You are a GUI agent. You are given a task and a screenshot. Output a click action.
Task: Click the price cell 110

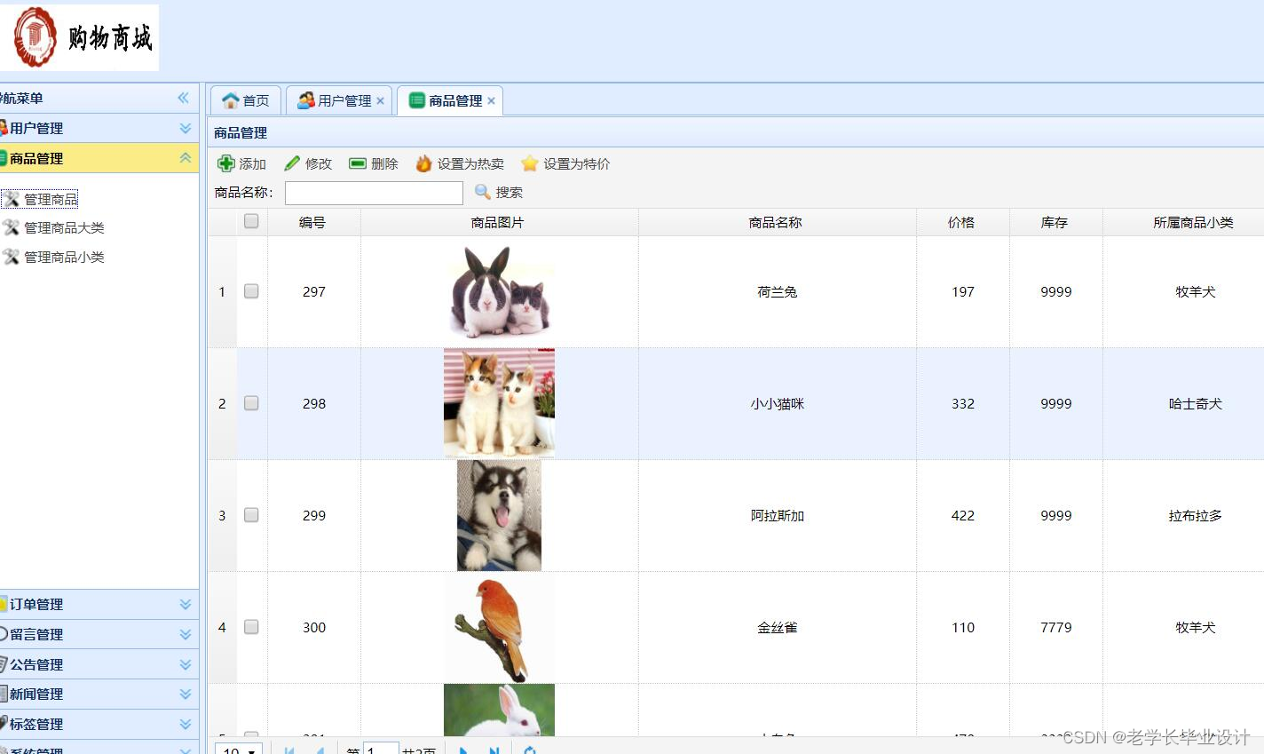(x=963, y=627)
